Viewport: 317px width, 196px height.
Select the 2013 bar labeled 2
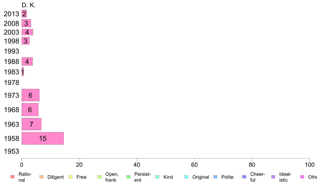24,14
